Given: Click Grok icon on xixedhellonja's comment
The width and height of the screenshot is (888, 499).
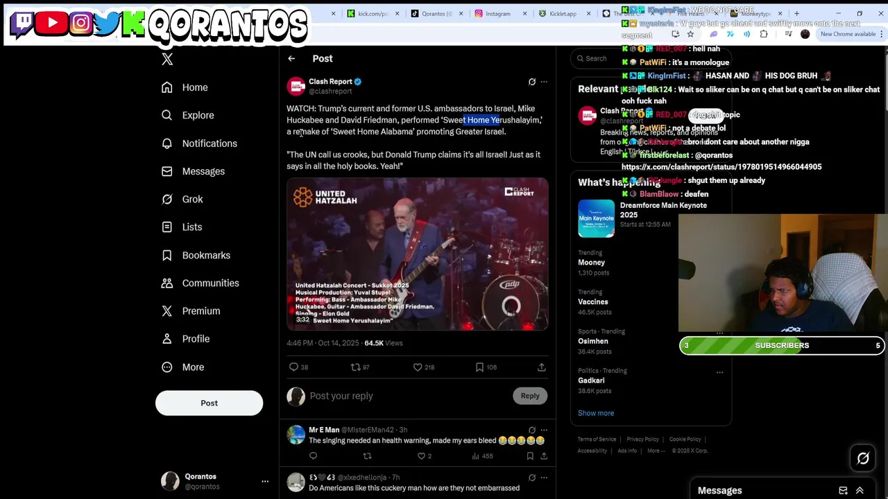Looking at the screenshot, I should [532, 478].
